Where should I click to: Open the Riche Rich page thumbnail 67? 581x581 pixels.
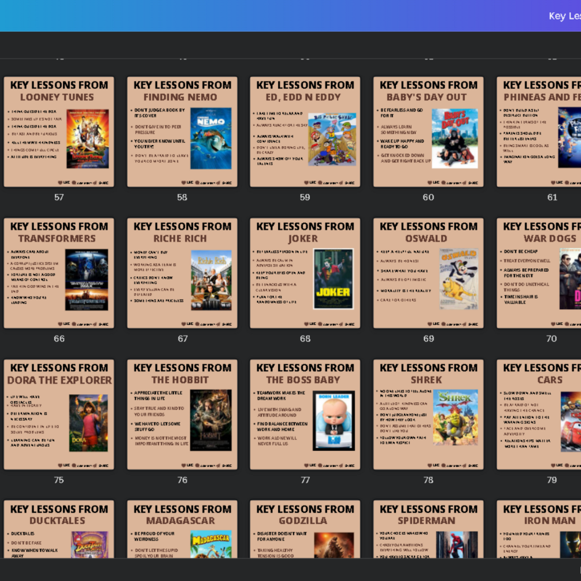tap(182, 273)
